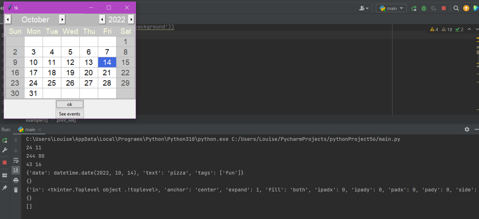Go to next year after 2022
The image size is (479, 219).
[131, 19]
